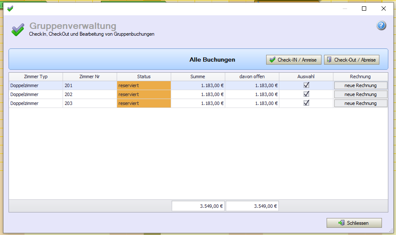Sort by the Zimmer Nr column header
Screen dimensions: 396x235
[89, 76]
